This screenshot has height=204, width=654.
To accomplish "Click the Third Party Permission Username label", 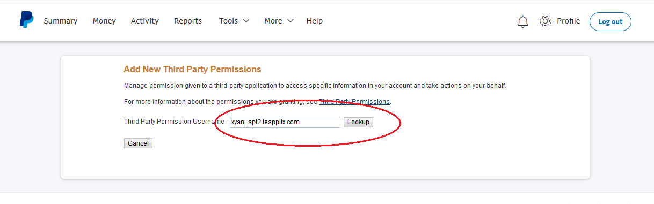I will coord(174,122).
